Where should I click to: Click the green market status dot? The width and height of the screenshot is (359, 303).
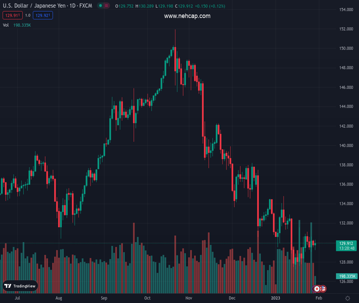pyautogui.click(x=101, y=6)
